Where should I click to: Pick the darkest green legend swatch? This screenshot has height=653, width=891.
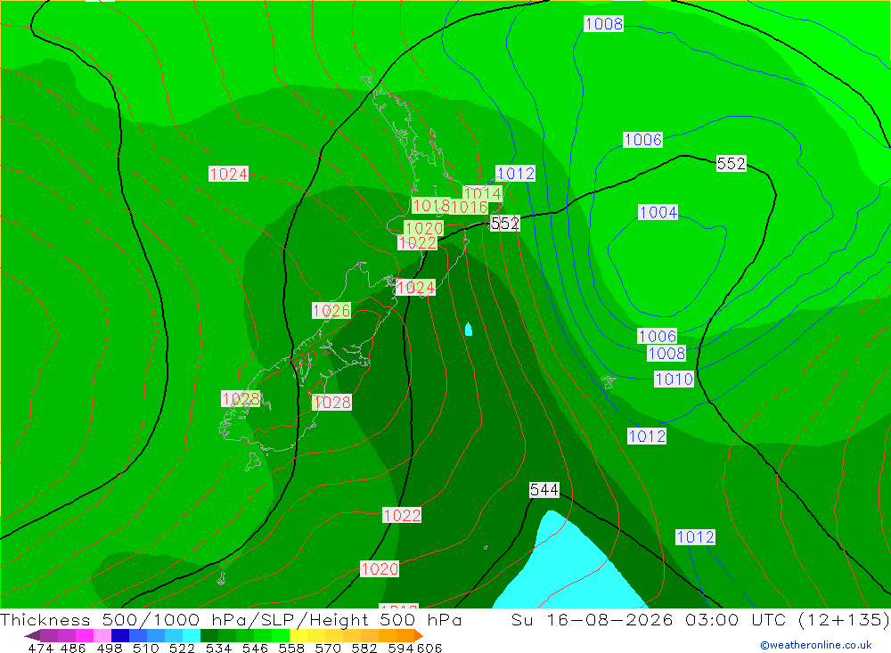point(209,635)
